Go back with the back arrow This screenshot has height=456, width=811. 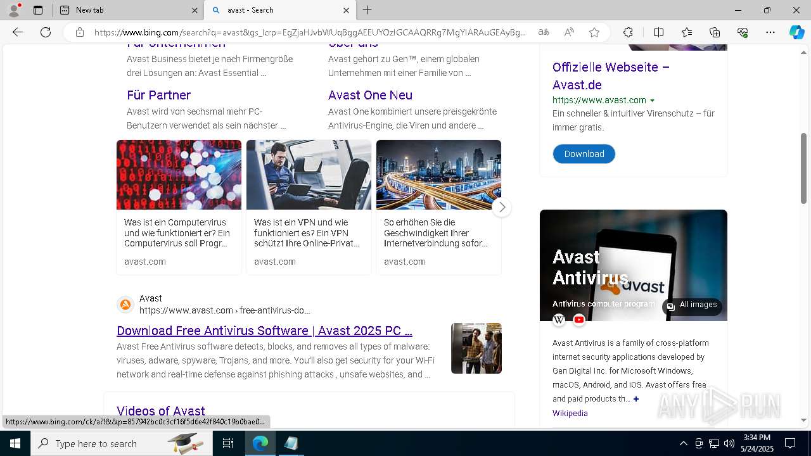click(18, 32)
